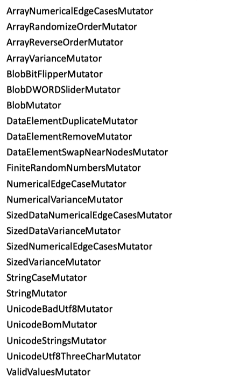Click UnicodeBadUtf8Mutator text

click(60, 309)
